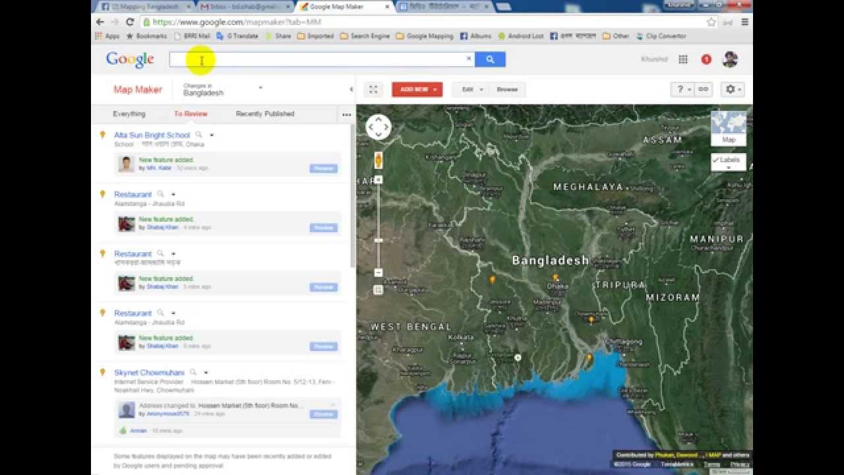Viewport: 844px width, 475px height.
Task: Toggle full-screen map with the expand icon
Action: (x=373, y=90)
